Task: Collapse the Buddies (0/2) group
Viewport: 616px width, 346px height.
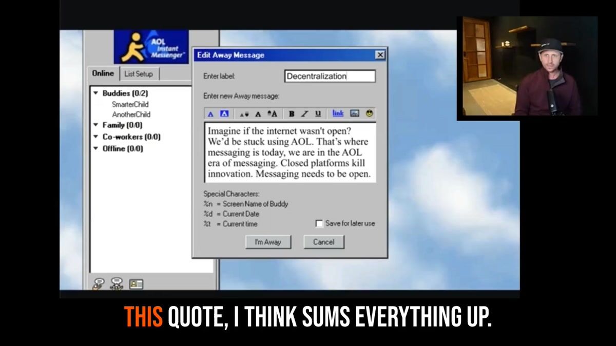Action: click(x=96, y=93)
